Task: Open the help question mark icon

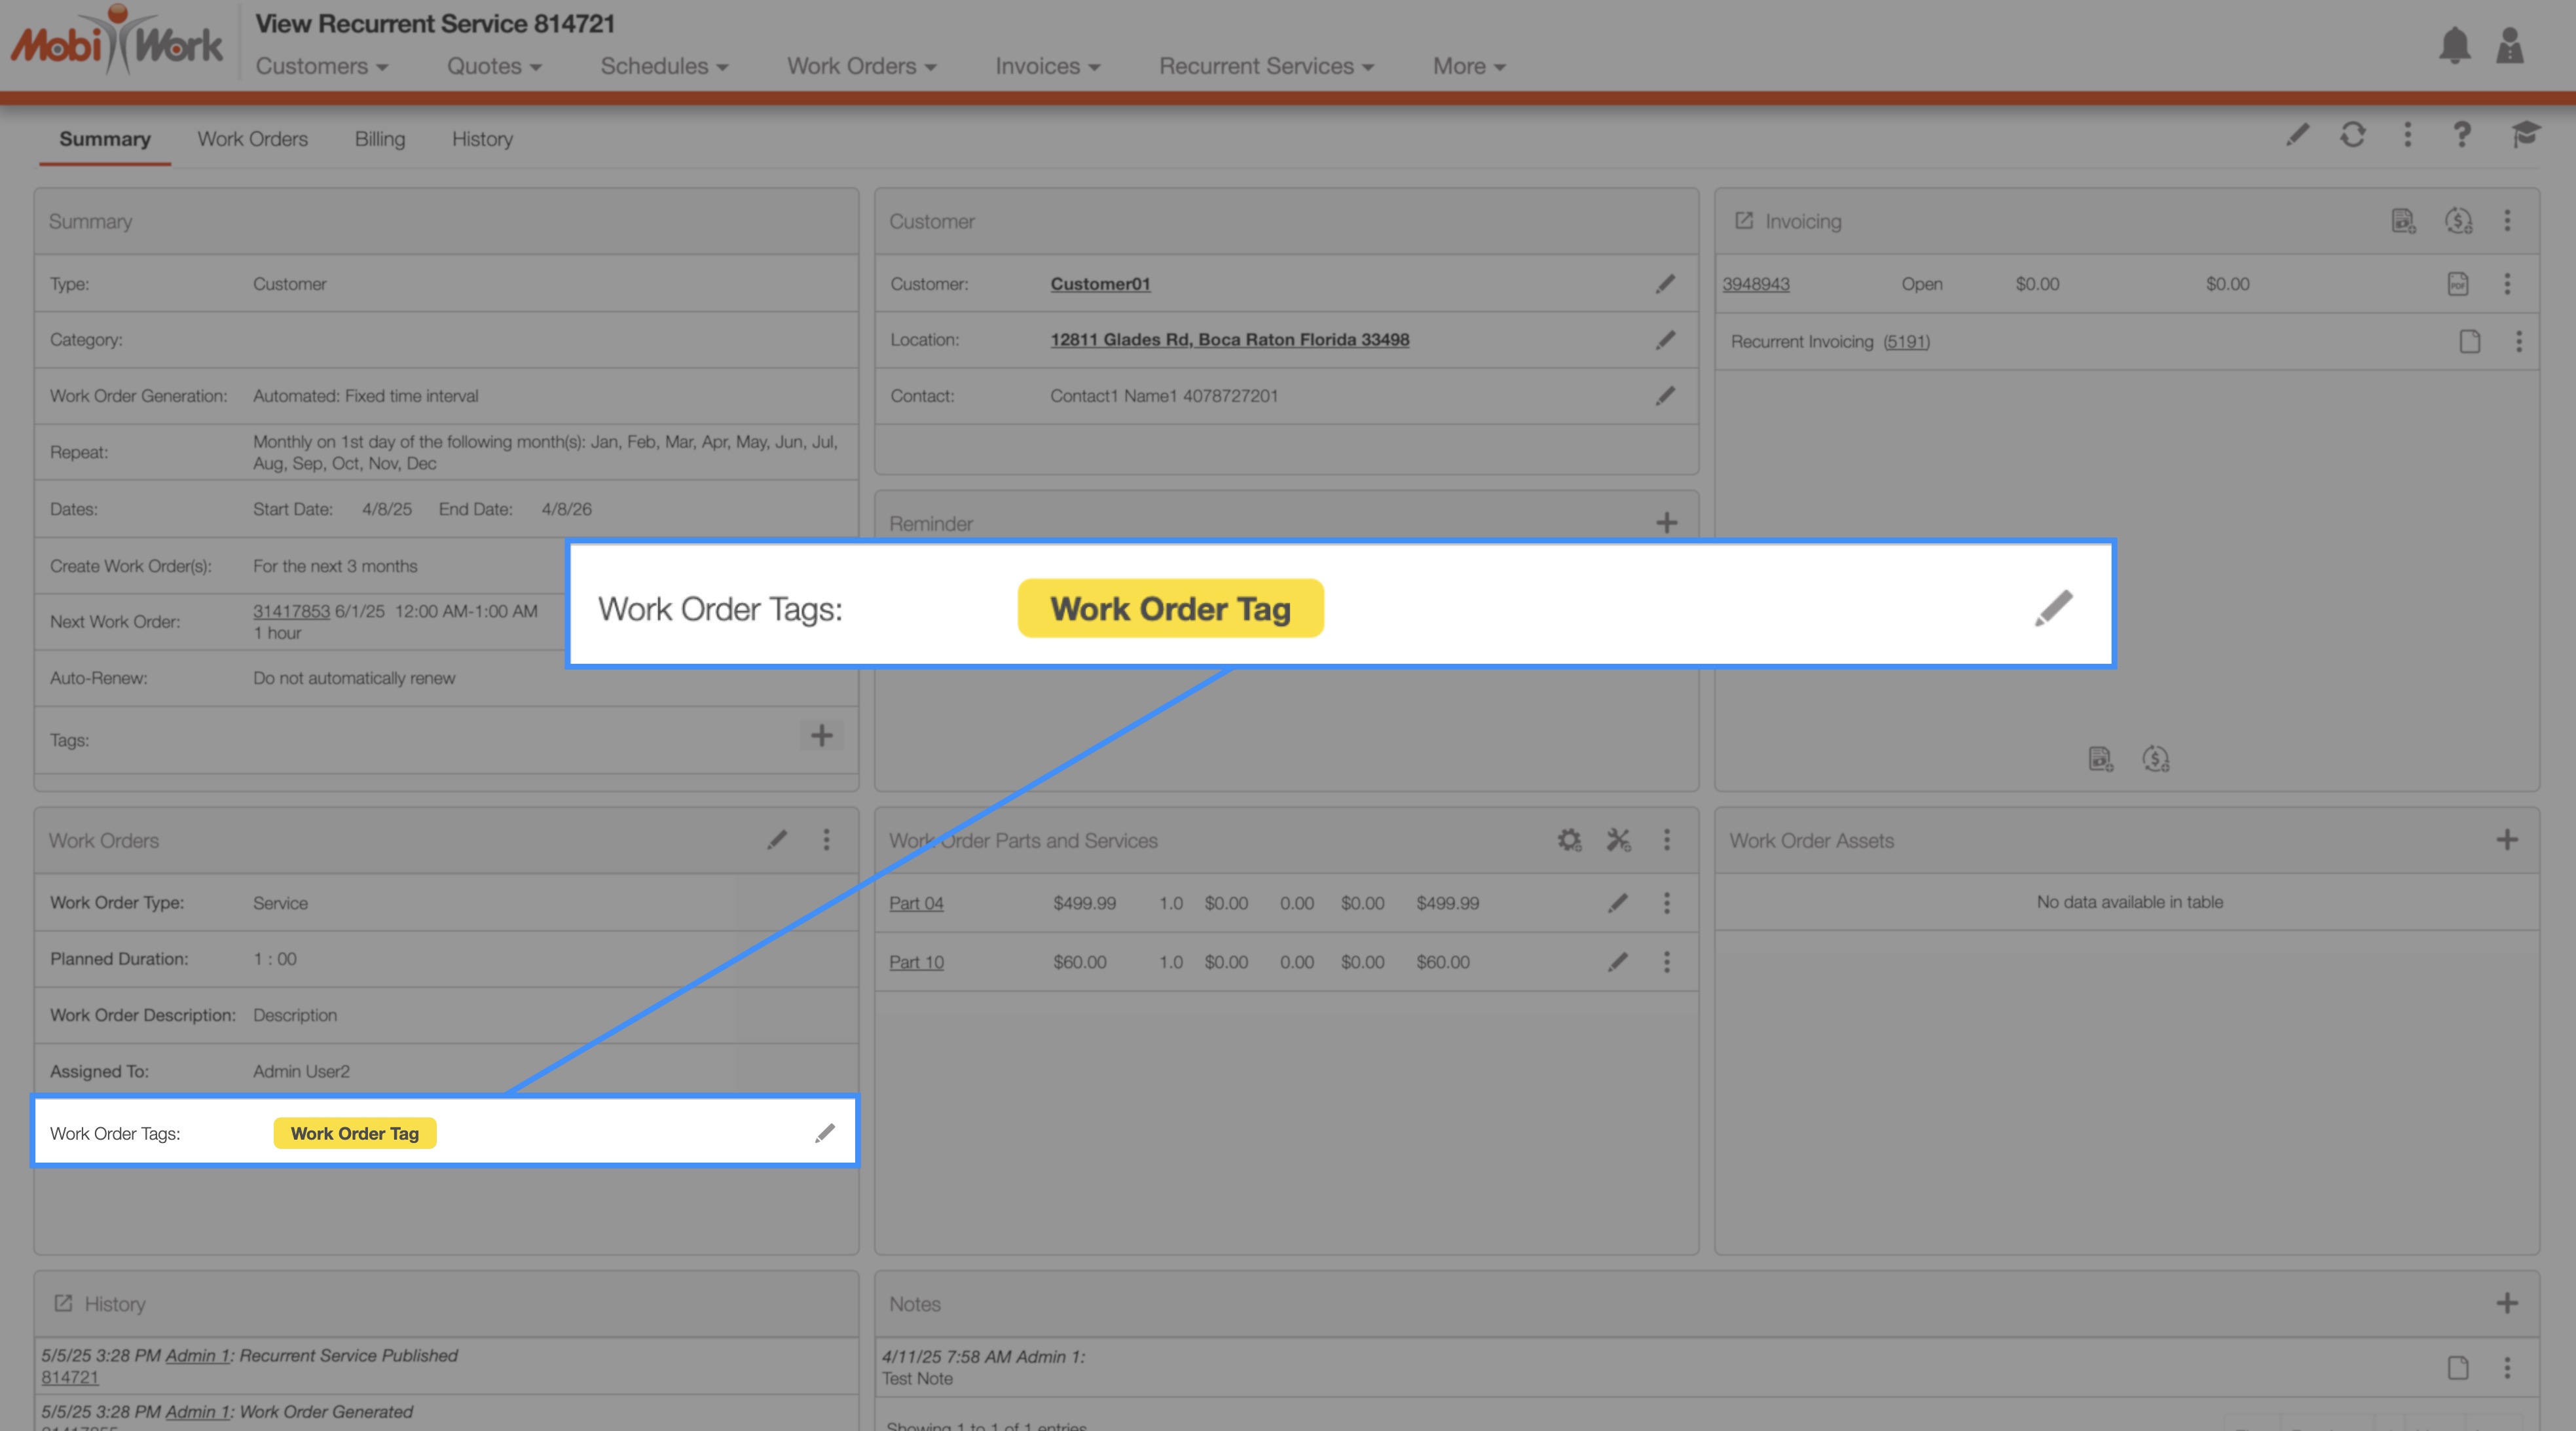Action: (2461, 135)
